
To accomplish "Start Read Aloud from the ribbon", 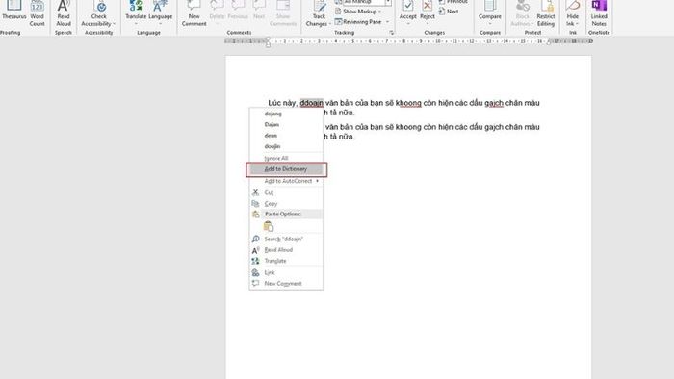I will tap(64, 13).
